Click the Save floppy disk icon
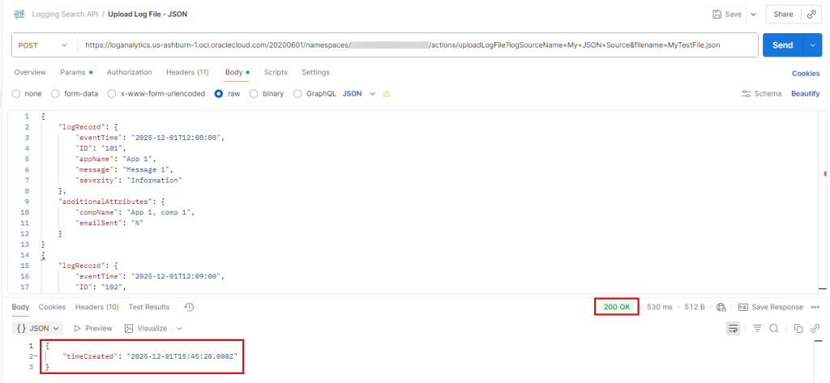The height and width of the screenshot is (383, 830). click(717, 15)
